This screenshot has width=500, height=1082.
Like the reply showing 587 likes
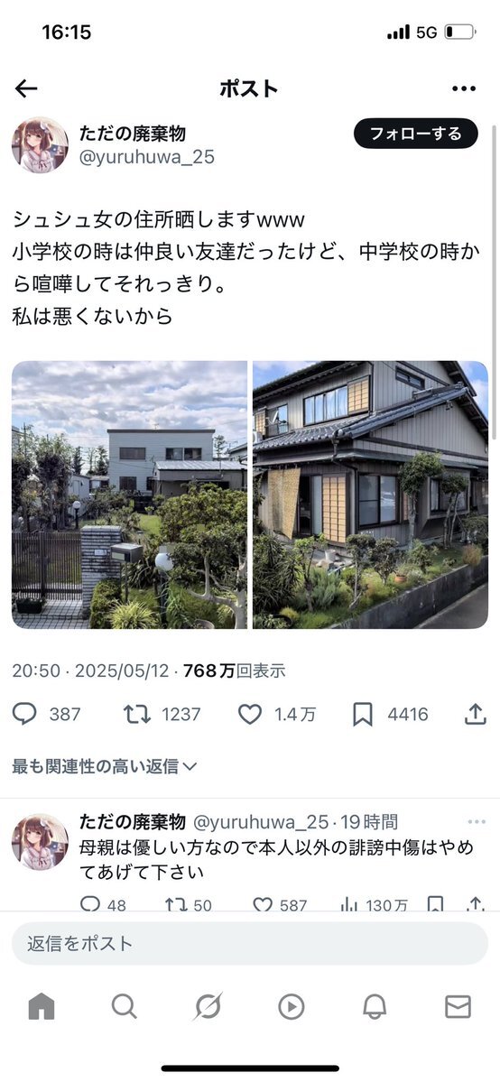point(263,904)
